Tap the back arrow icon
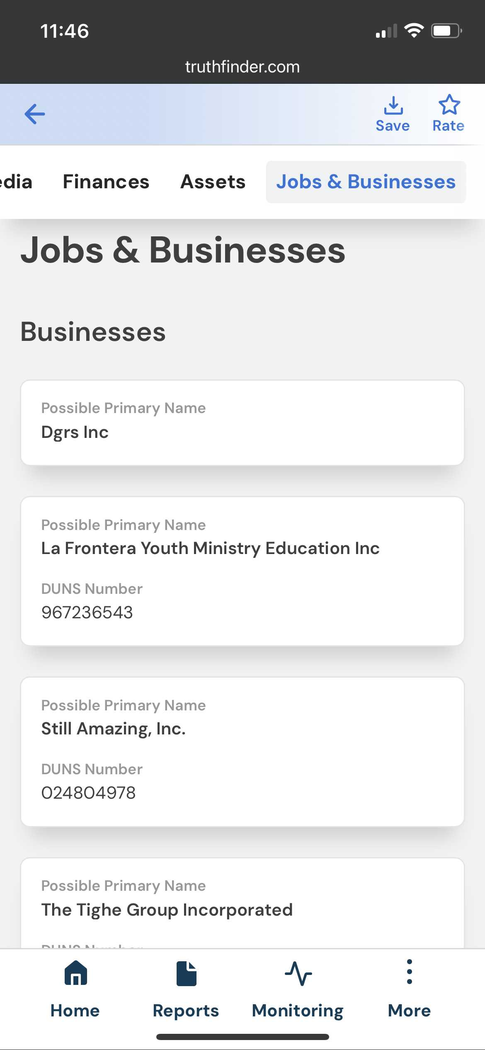The width and height of the screenshot is (485, 1050). pyautogui.click(x=35, y=114)
